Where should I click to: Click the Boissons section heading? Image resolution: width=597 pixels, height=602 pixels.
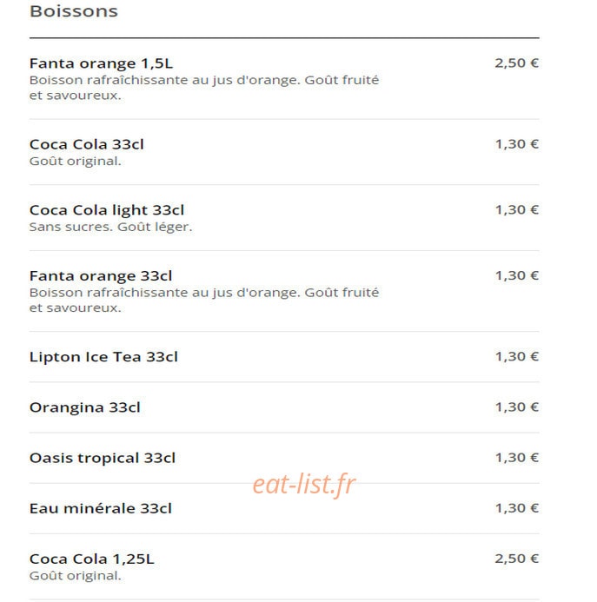[x=74, y=11]
